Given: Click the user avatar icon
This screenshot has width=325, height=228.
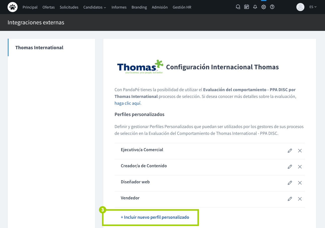Looking at the screenshot, I should coord(300,7).
